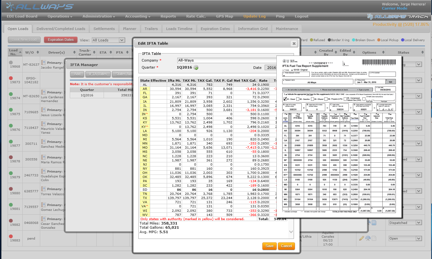Open the GPS Map menu item
This screenshot has height=259, width=432.
pos(224,16)
